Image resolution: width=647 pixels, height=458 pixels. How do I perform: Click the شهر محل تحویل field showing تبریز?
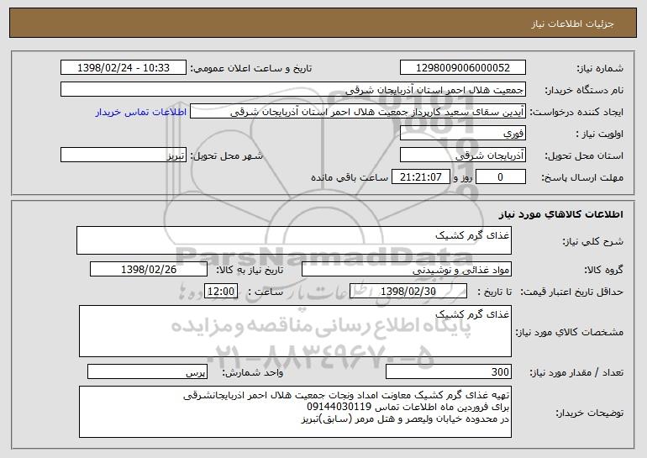[123, 155]
